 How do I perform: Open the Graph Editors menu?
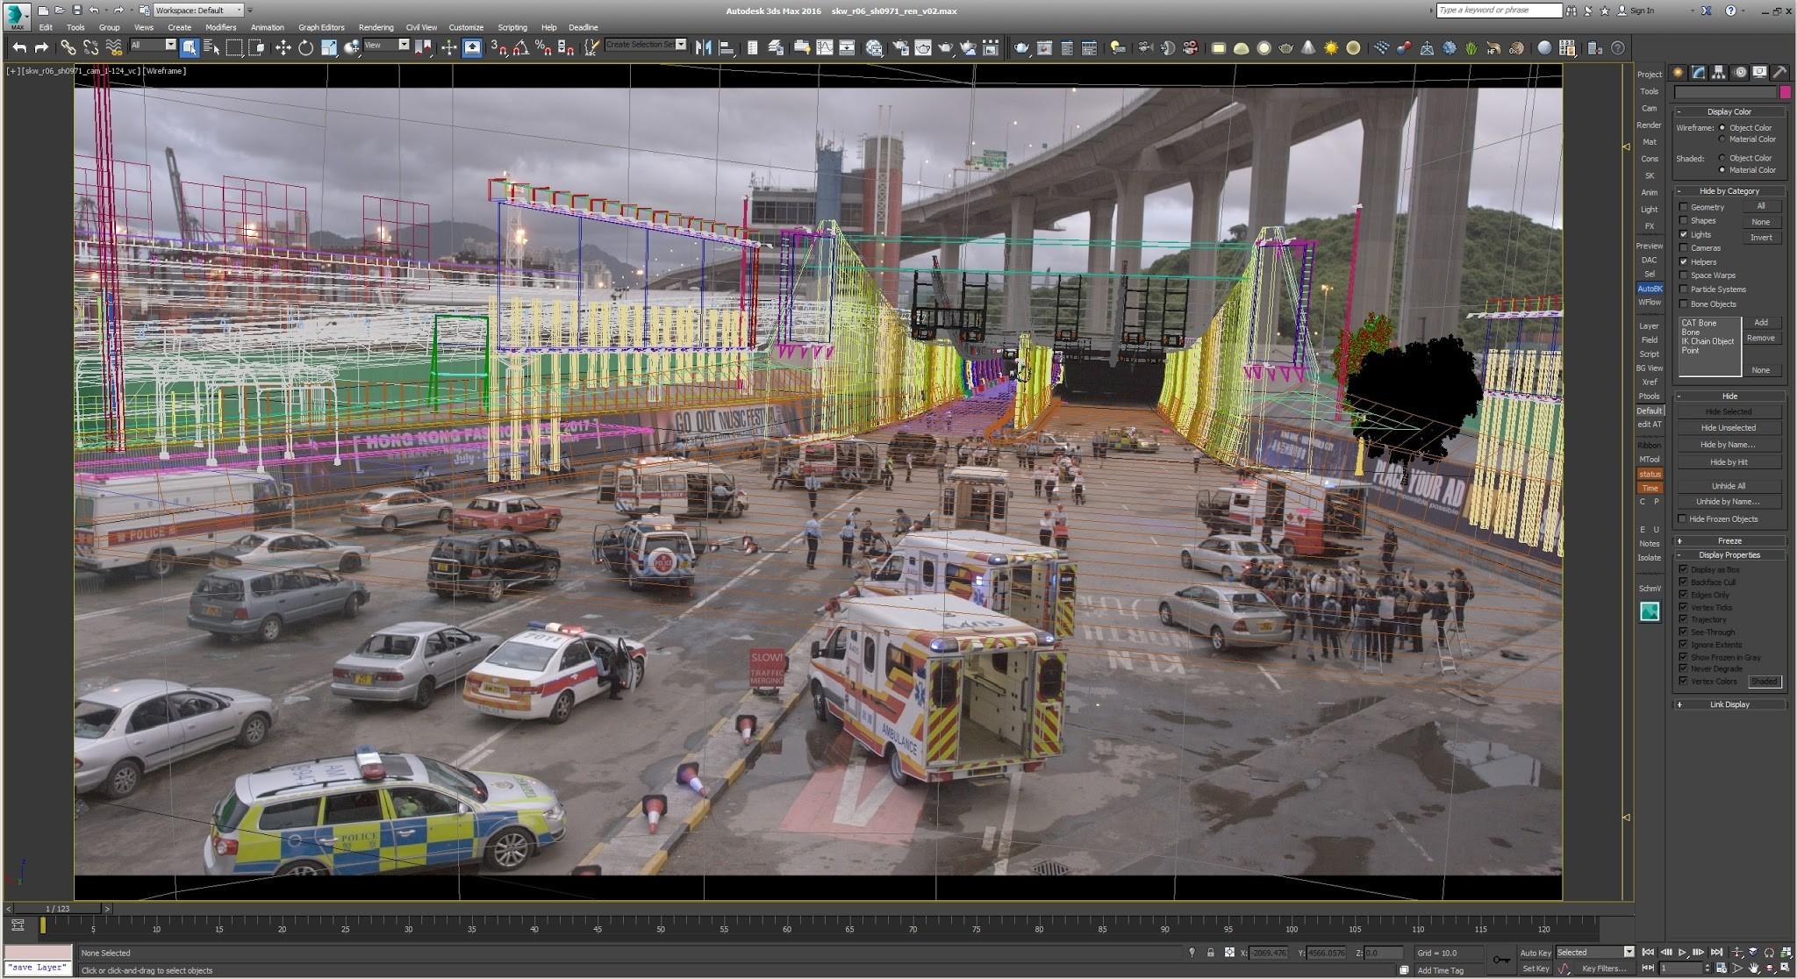point(321,27)
